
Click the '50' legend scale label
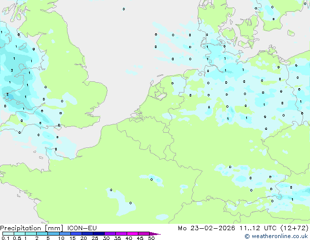click(151, 238)
